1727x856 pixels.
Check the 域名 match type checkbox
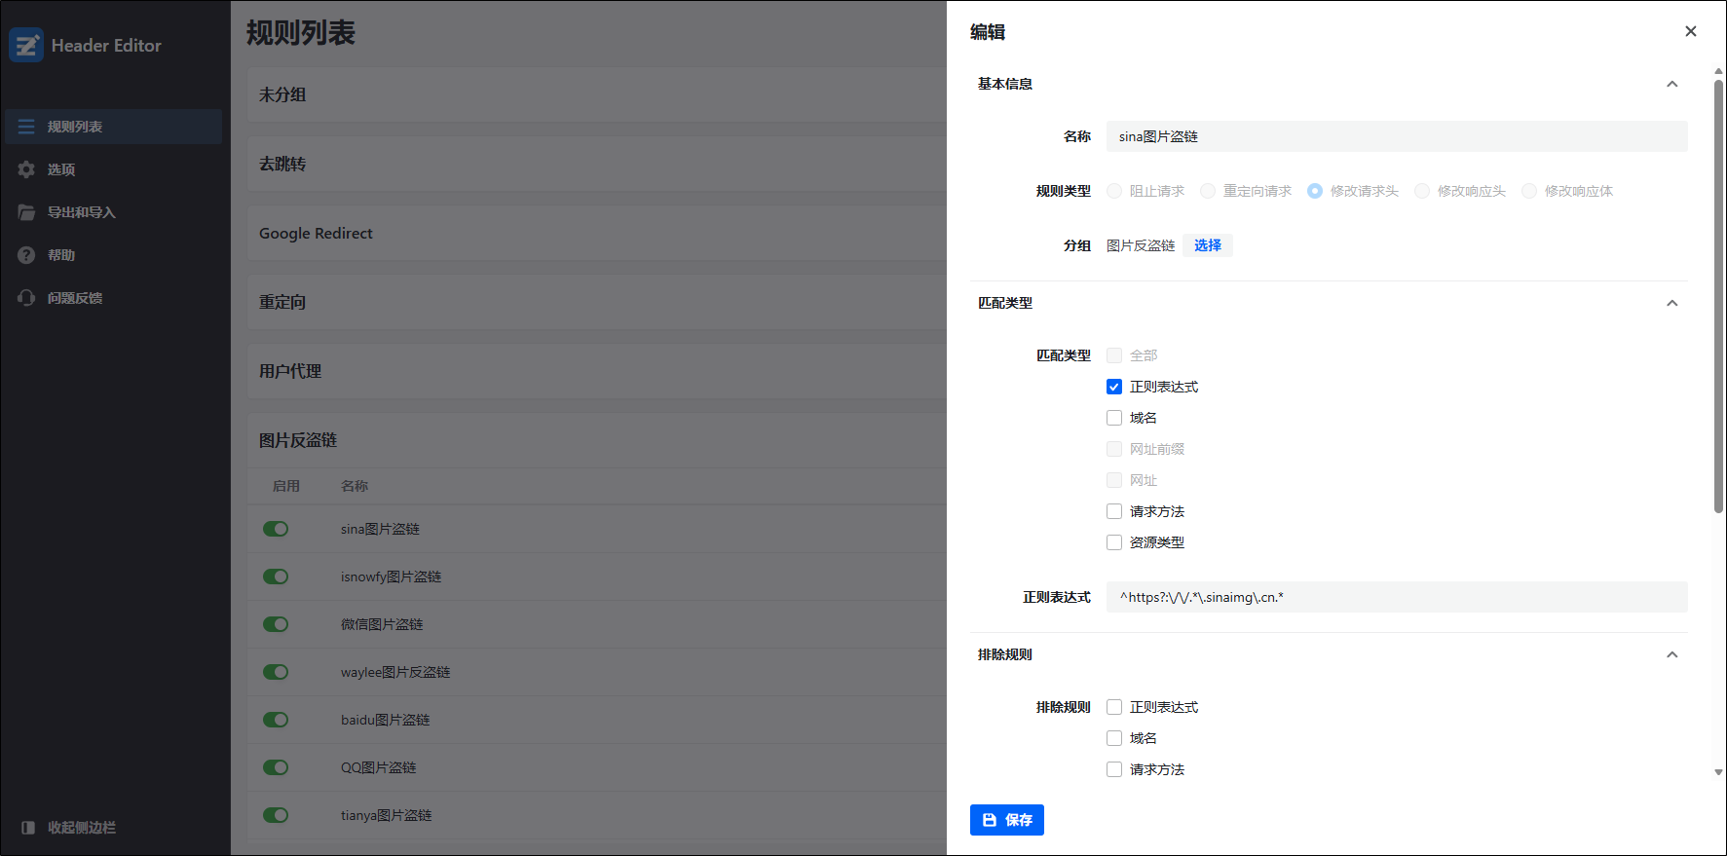1114,418
